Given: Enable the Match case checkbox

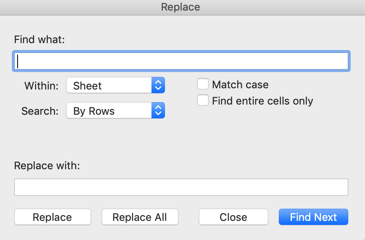Looking at the screenshot, I should click(x=203, y=84).
